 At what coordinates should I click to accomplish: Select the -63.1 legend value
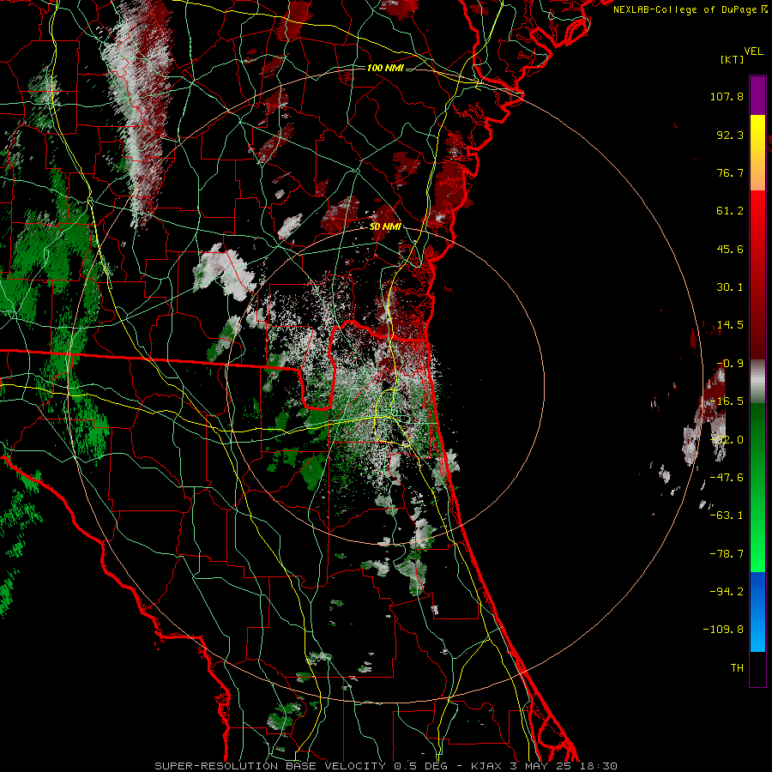(x=727, y=516)
